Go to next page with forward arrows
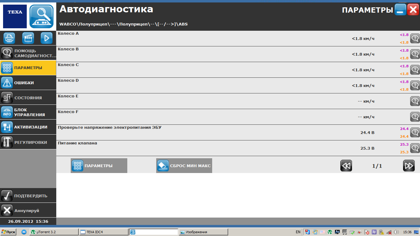Viewport: 420px width, 236px height. pos(409,166)
